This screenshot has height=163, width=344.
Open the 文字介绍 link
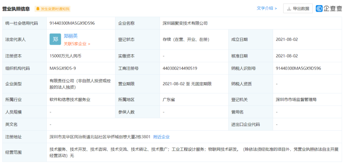pyautogui.click(x=267, y=8)
